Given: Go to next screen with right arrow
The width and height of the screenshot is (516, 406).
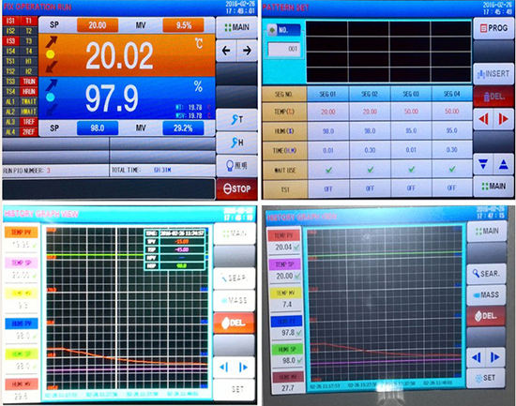Looking at the screenshot, I should pyautogui.click(x=247, y=51).
